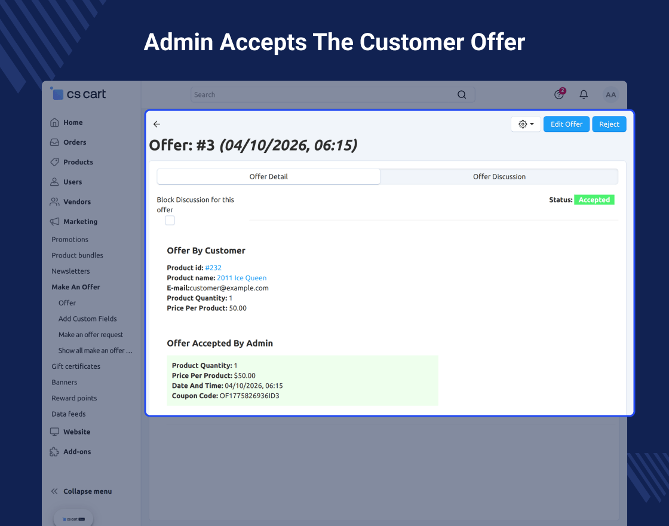Click the Edit Offer button
The height and width of the screenshot is (526, 669).
tap(566, 124)
